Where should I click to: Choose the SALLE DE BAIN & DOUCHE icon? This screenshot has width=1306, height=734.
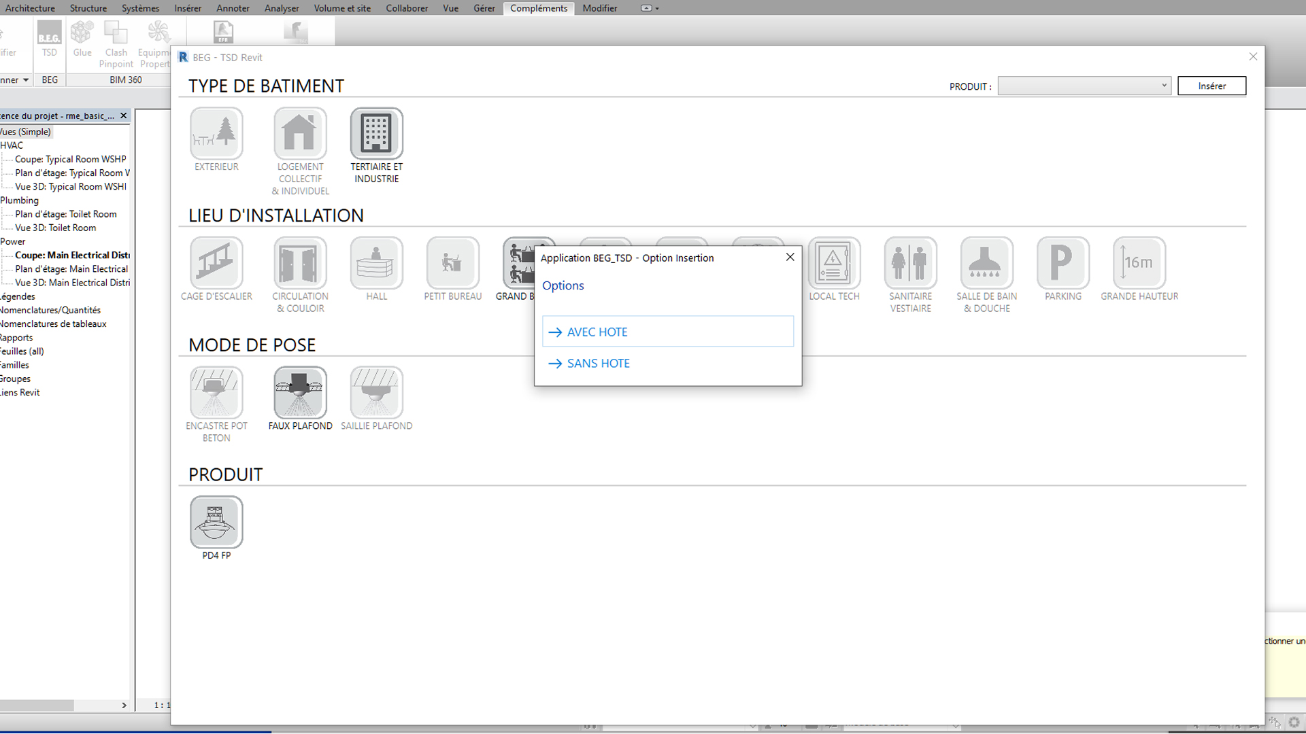pyautogui.click(x=986, y=263)
